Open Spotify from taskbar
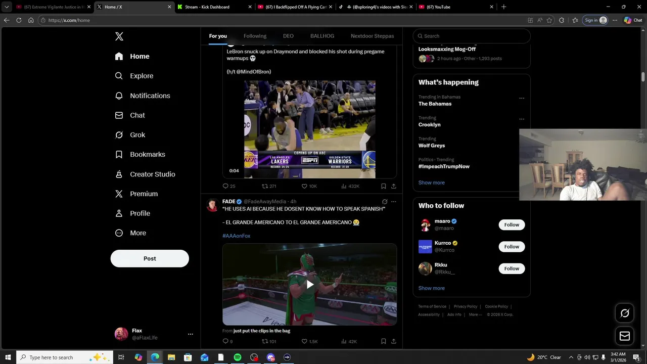 238,357
